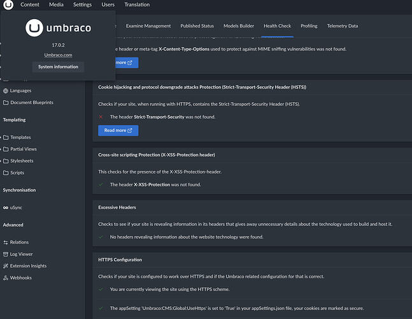Switch to Telemetry Data tab

pos(343,26)
